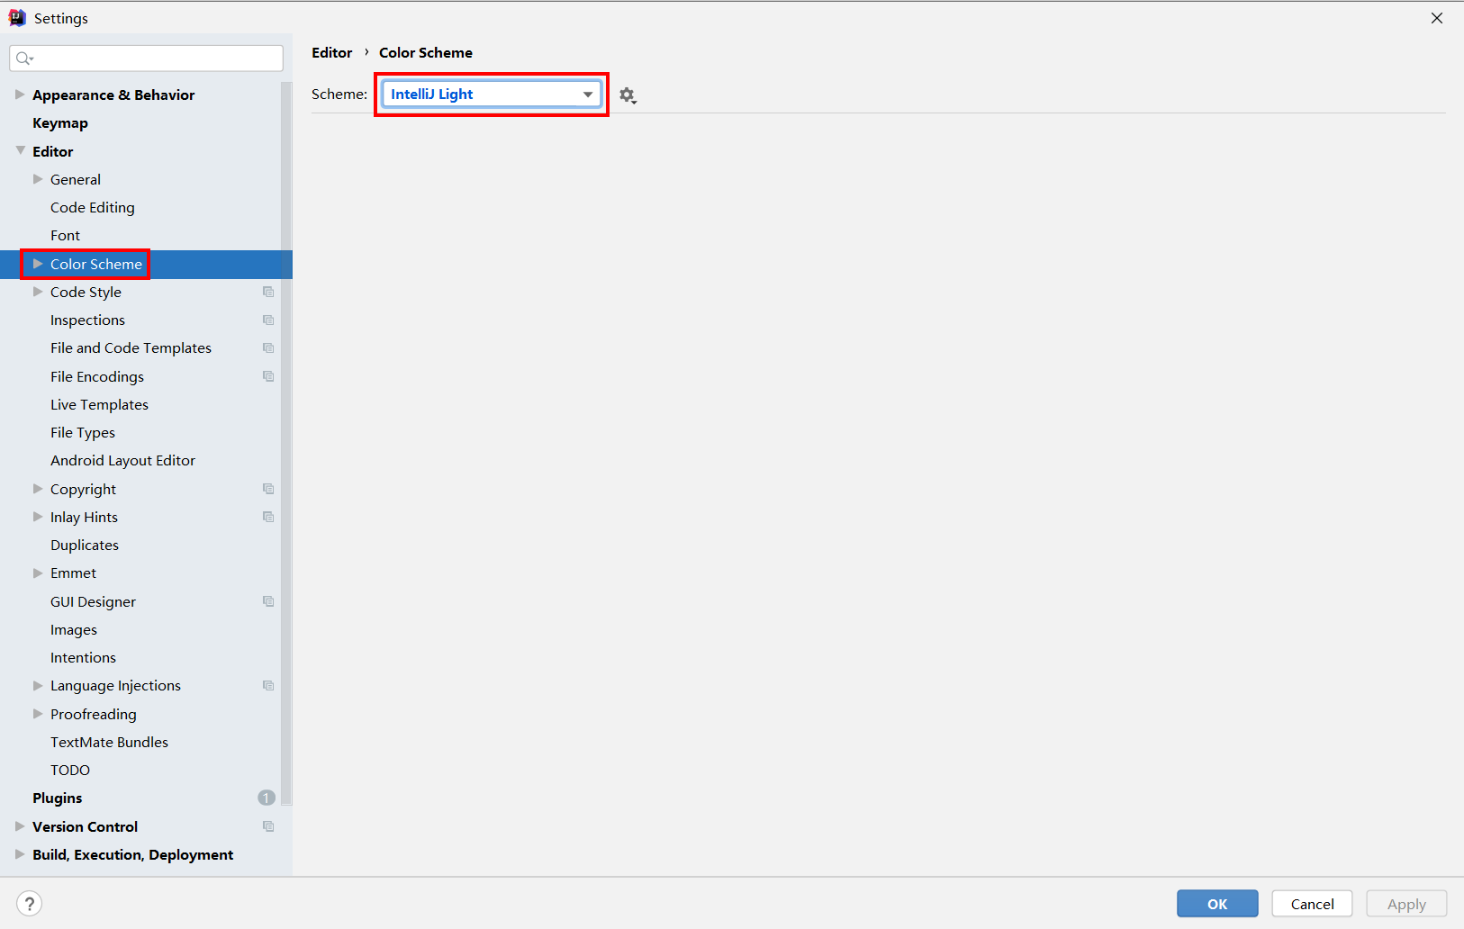
Task: Open TODO settings
Action: tap(70, 770)
